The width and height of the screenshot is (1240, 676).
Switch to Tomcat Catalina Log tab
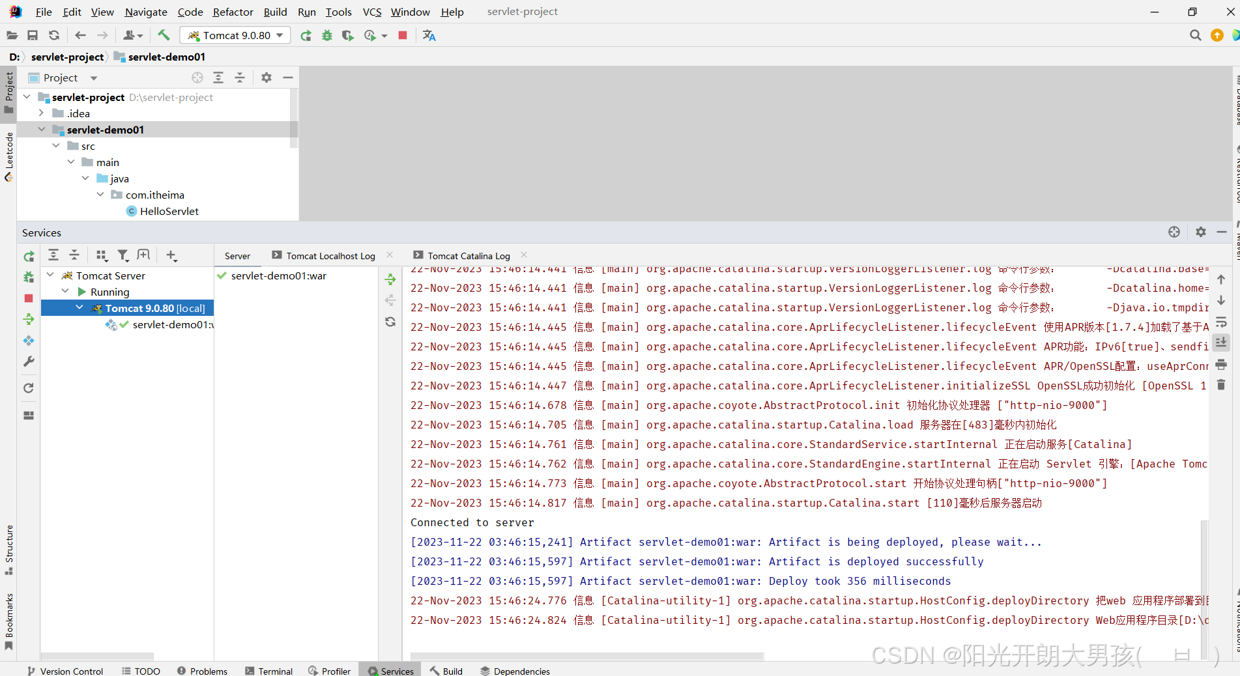pos(462,256)
